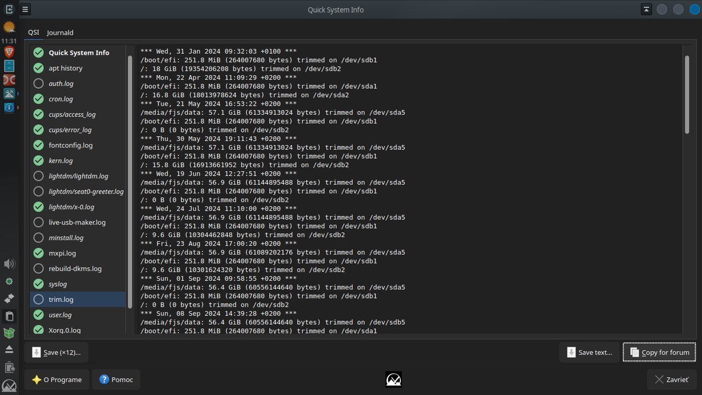The width and height of the screenshot is (702, 395).
Task: Enable the minstall.log checkbox
Action: tap(38, 238)
